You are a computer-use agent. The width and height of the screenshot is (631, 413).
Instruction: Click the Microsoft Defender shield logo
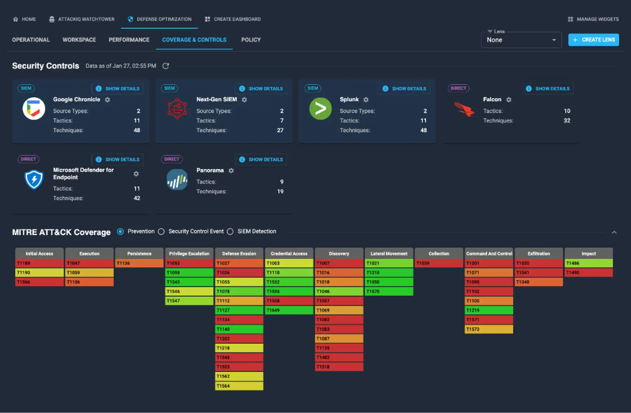[34, 179]
